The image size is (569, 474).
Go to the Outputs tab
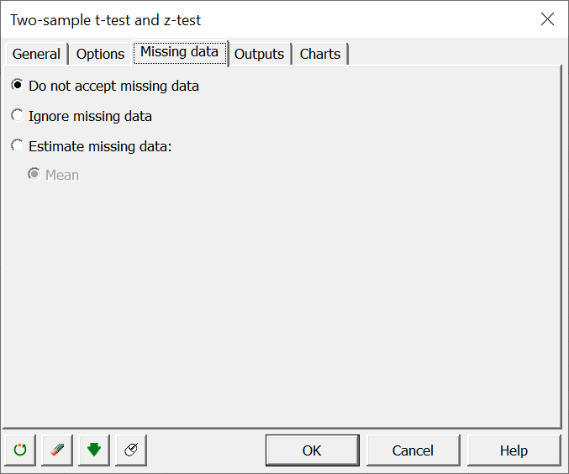pyautogui.click(x=259, y=54)
